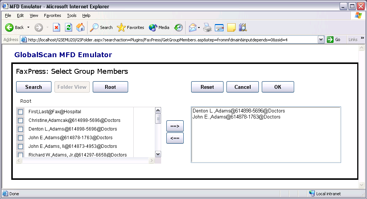The image size is (367, 199).
Task: Select Denton L. ,Adams in selected members box
Action: (x=239, y=111)
